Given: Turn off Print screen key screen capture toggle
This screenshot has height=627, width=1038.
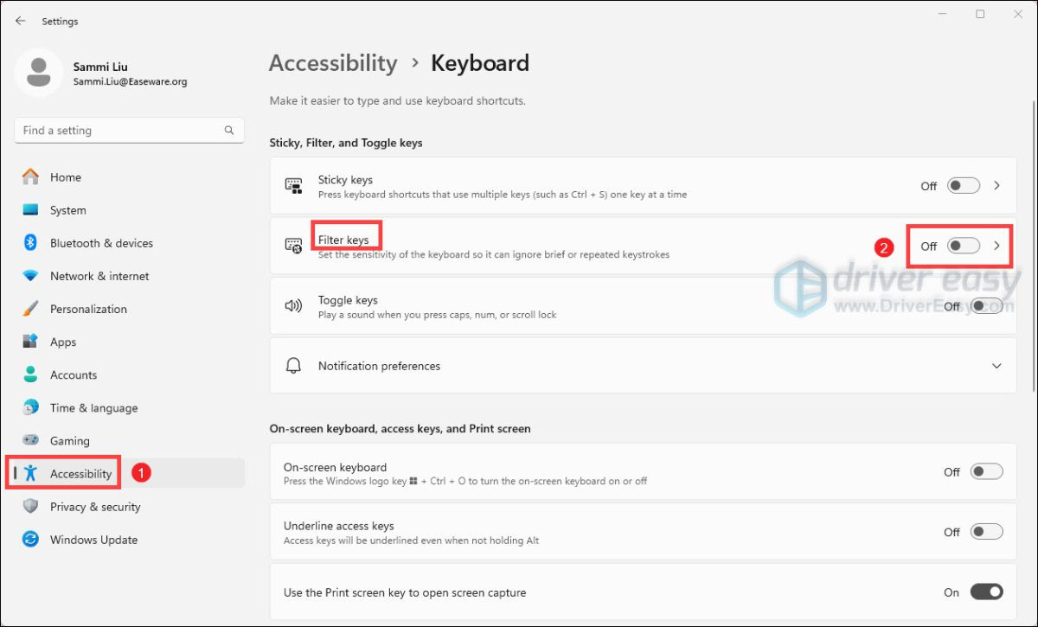Looking at the screenshot, I should coord(987,592).
